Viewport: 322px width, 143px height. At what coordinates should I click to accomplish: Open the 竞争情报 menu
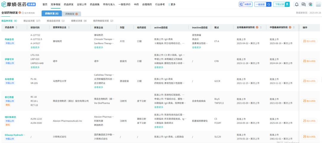[x=55, y=4]
